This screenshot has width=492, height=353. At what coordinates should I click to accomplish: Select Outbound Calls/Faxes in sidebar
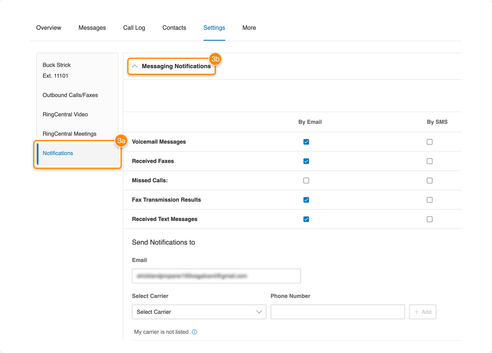70,95
